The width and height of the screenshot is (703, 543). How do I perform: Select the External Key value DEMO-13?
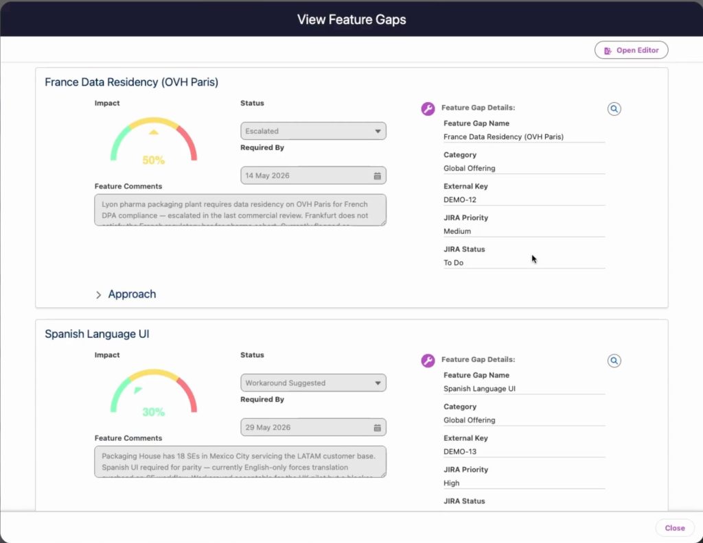pos(459,452)
